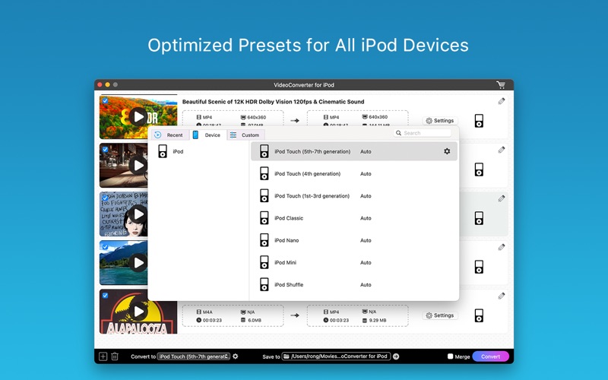Image resolution: width=608 pixels, height=380 pixels.
Task: Play the restaurant interior video thumbnail
Action: [x=138, y=166]
